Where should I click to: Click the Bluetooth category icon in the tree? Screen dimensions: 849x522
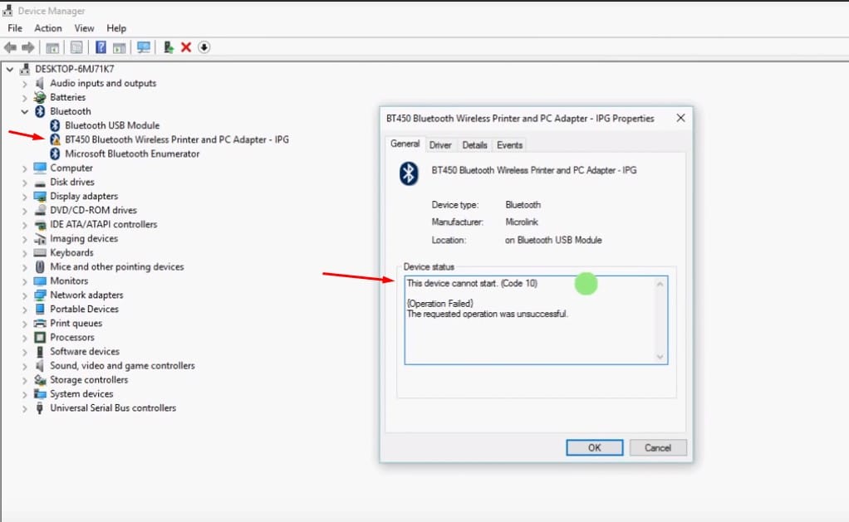pyautogui.click(x=40, y=111)
